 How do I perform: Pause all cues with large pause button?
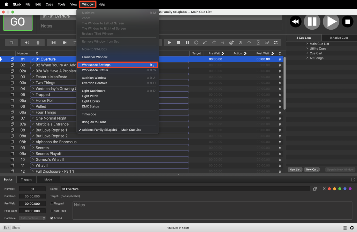[x=312, y=22]
